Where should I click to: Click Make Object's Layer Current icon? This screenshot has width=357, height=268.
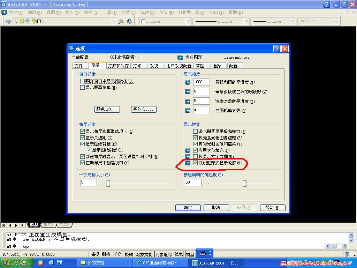pos(121,21)
